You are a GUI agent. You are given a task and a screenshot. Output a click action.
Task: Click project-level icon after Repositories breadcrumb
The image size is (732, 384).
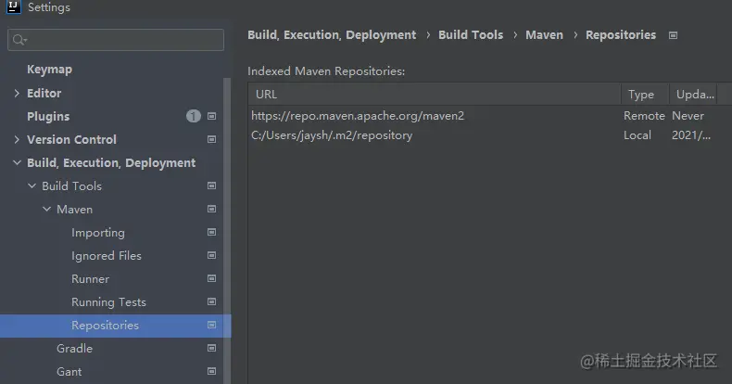coord(673,35)
